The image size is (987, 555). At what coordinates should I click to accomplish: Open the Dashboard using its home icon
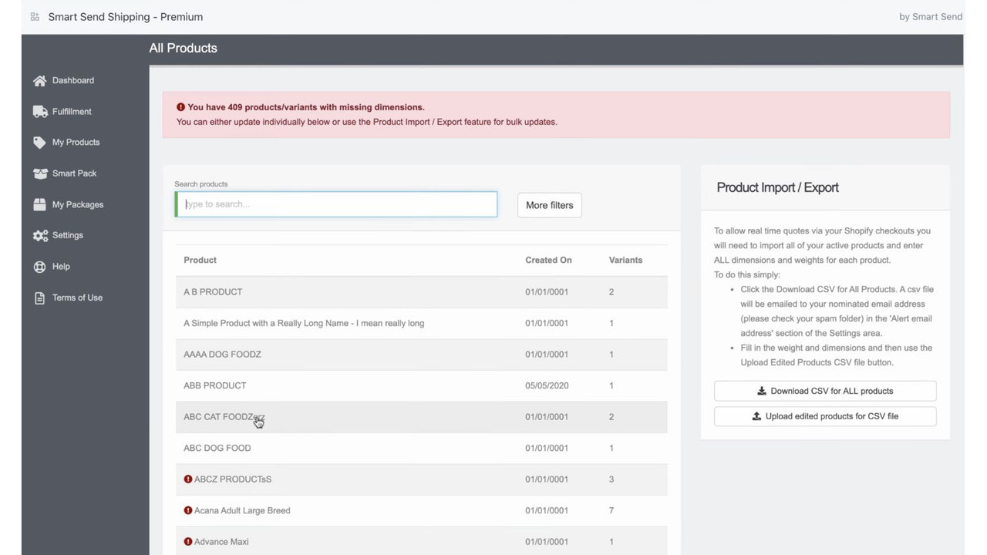[x=39, y=80]
